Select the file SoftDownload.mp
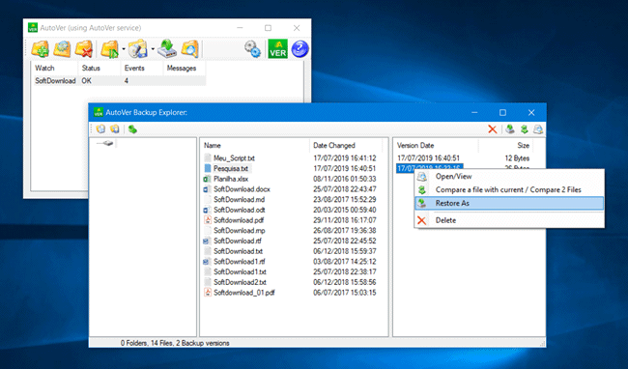 [x=239, y=231]
